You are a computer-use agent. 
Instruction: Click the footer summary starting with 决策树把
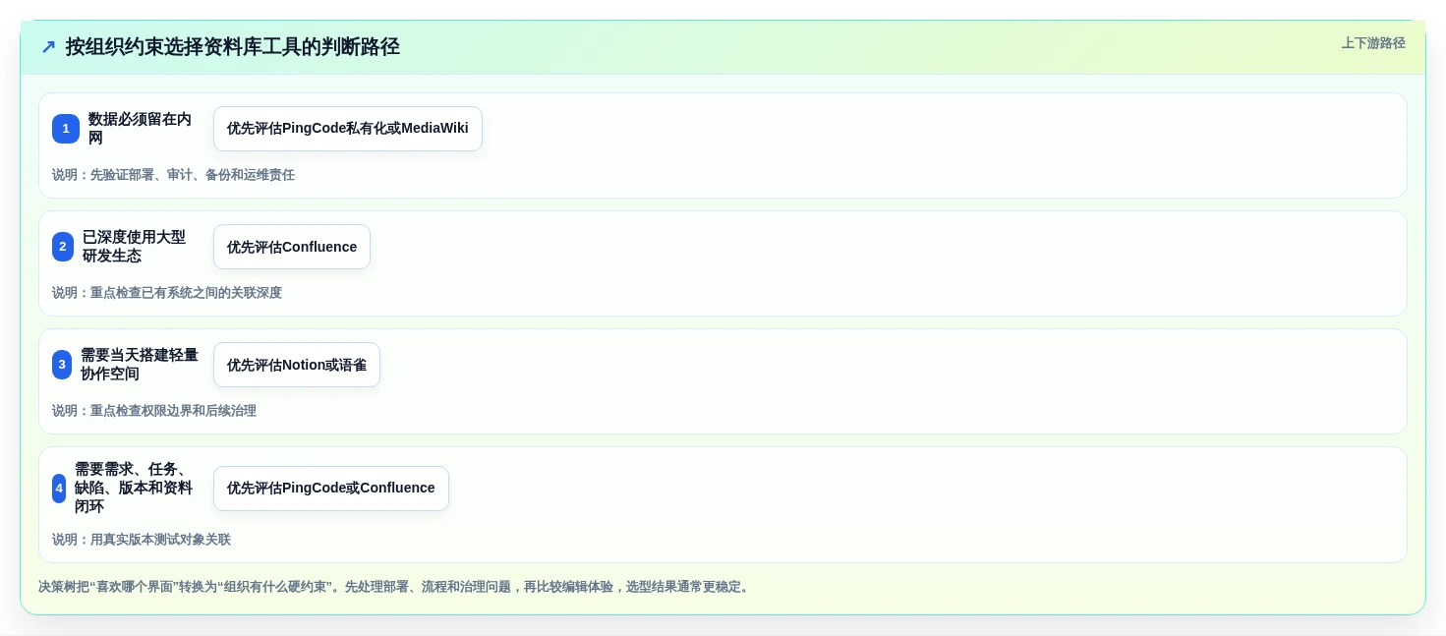pos(395,587)
